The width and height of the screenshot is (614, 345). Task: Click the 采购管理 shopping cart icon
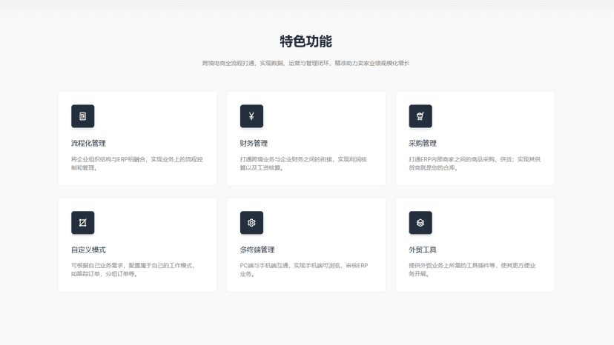point(420,116)
